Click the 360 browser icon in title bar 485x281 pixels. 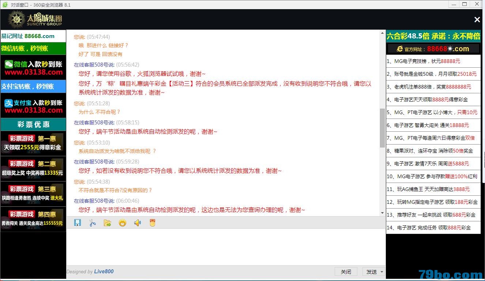point(5,5)
